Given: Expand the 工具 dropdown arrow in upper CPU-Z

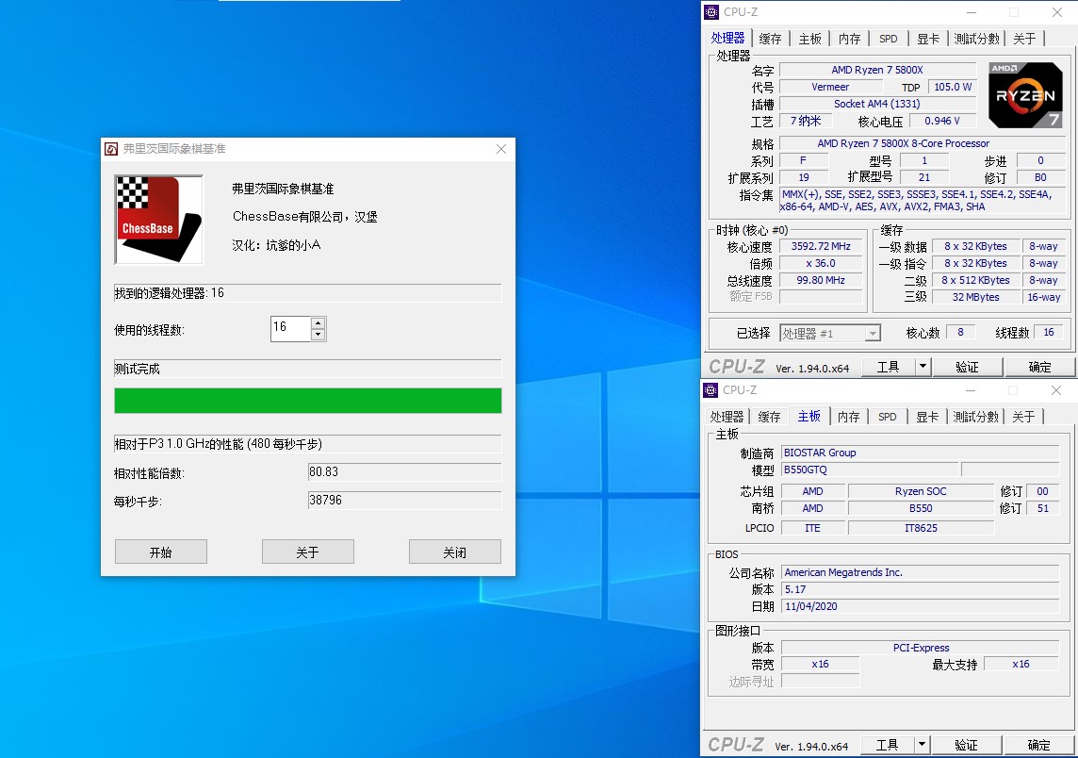Looking at the screenshot, I should [x=923, y=367].
